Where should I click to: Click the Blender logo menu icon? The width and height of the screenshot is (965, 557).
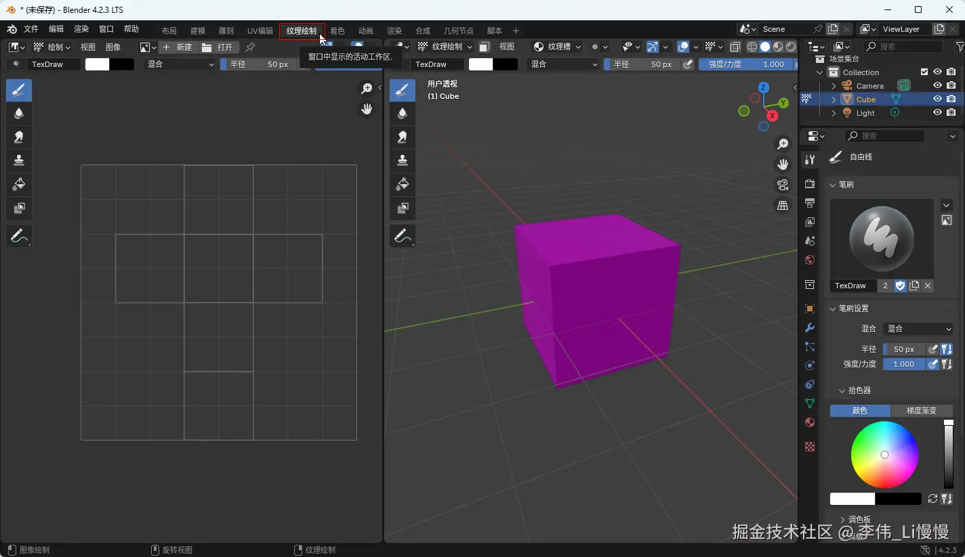[x=12, y=29]
